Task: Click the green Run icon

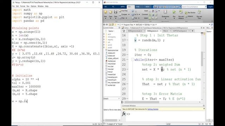Action: (x=174, y=12)
